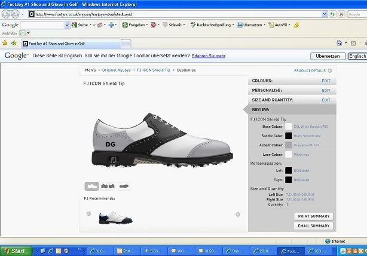Viewport: 367px width, 256px height.
Task: Click the blue plus toolbar icon
Action: coord(111,24)
